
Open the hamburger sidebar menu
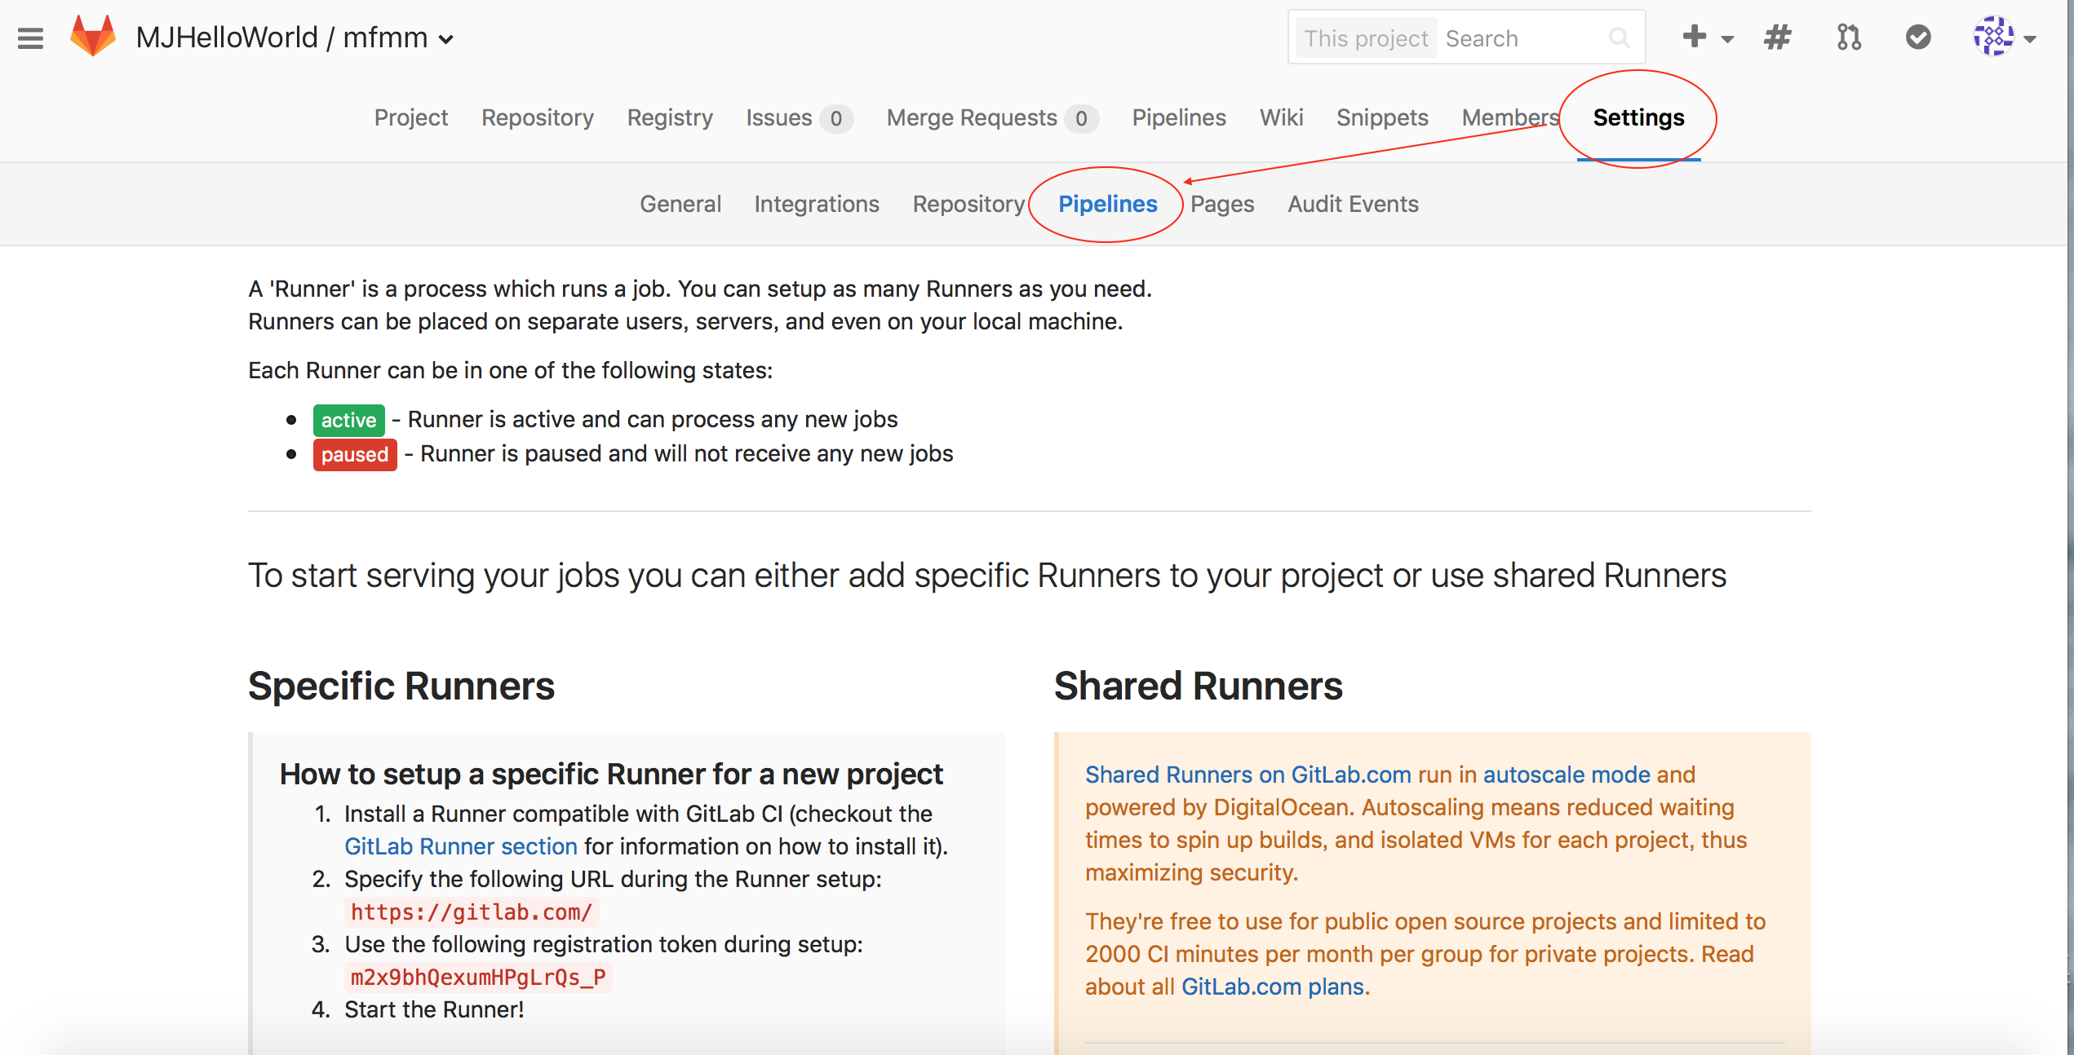point(30,38)
